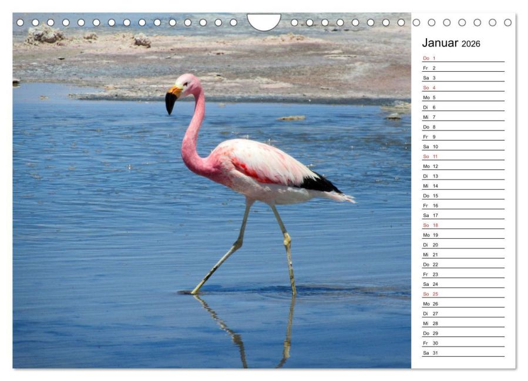Choose the Sa 10 calendar line
Viewport: 528px width, 381px height.
463,146
